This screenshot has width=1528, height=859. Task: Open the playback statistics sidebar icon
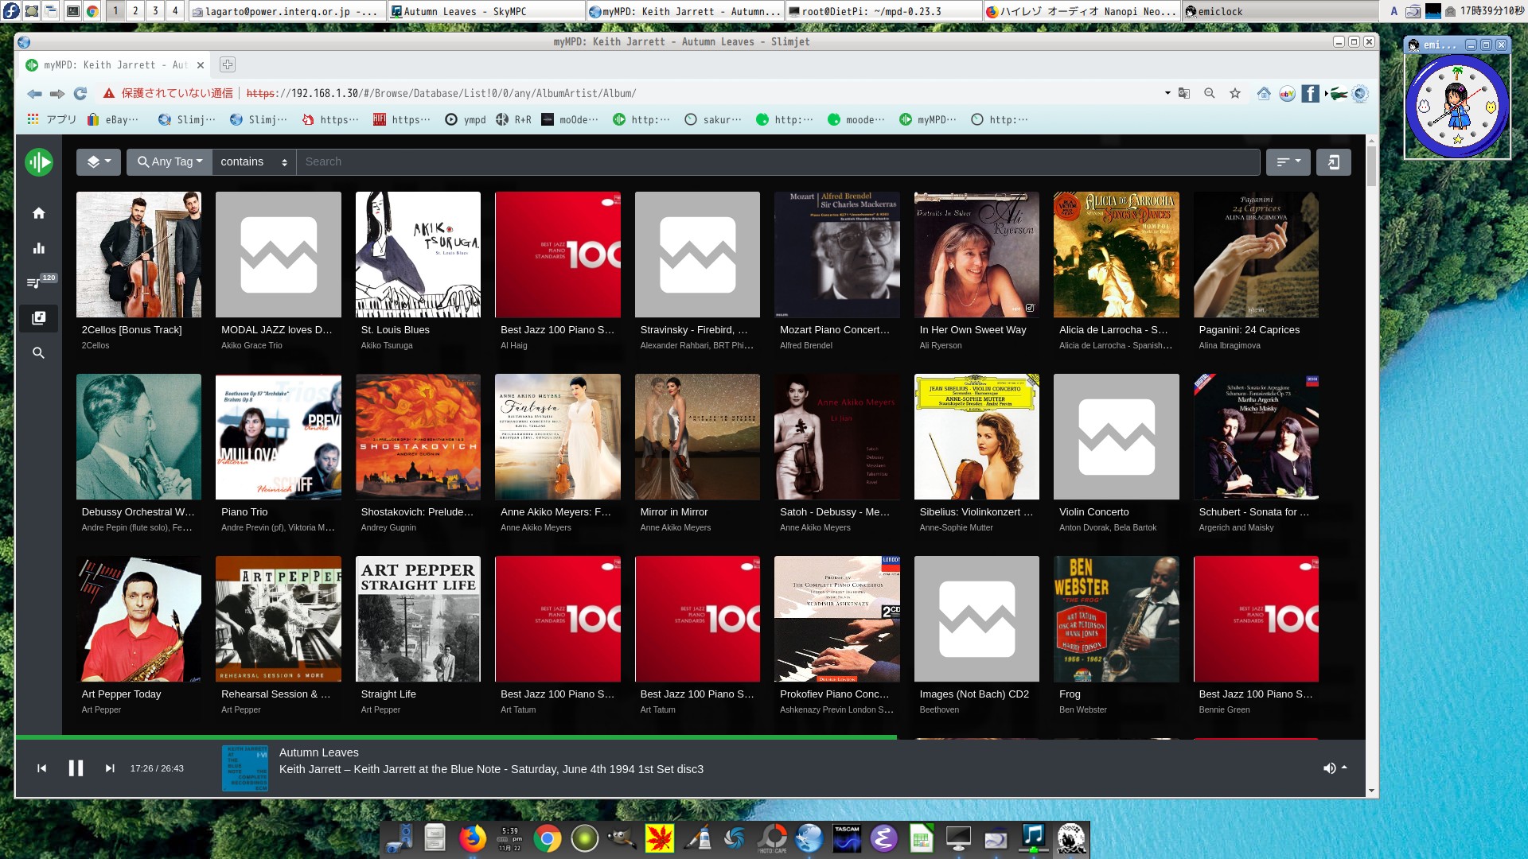coord(38,248)
